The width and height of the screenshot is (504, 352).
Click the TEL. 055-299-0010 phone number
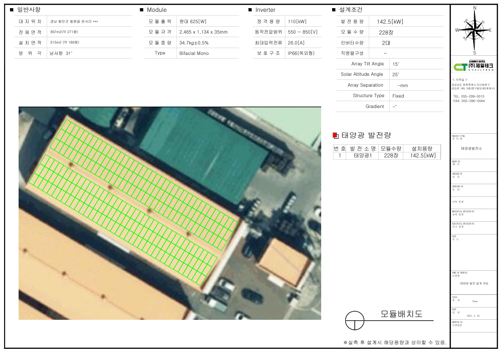(x=469, y=97)
